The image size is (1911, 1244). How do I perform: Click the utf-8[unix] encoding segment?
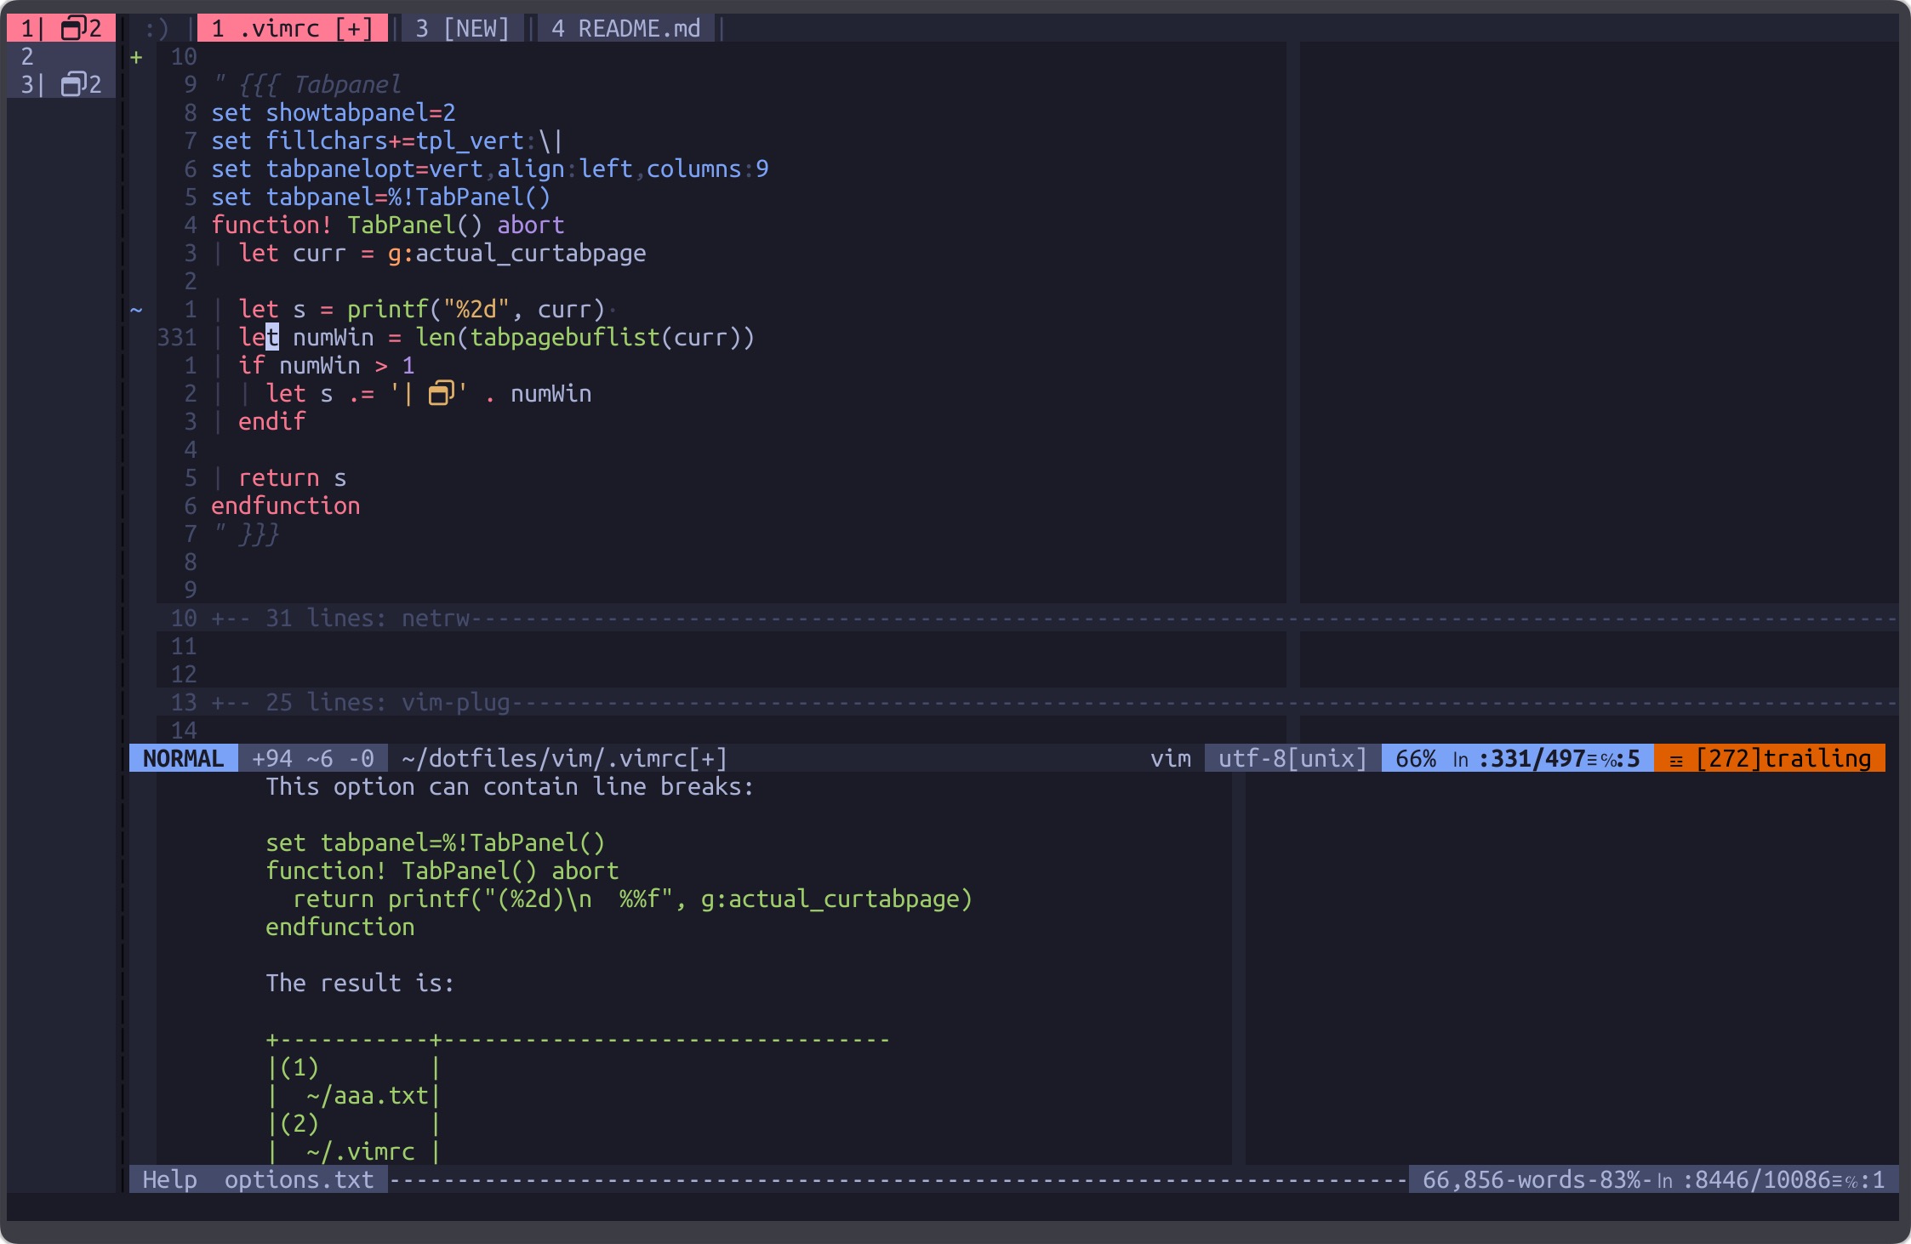pos(1293,758)
